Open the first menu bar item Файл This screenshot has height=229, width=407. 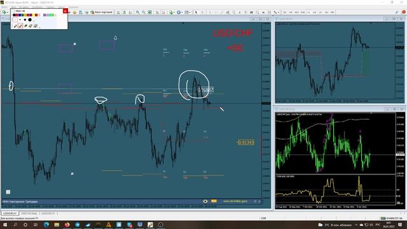pyautogui.click(x=4, y=7)
